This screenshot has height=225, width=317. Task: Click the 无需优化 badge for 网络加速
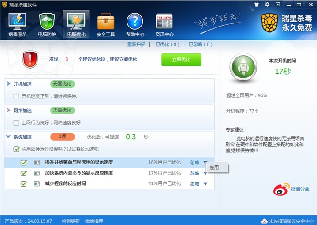[x=63, y=110]
